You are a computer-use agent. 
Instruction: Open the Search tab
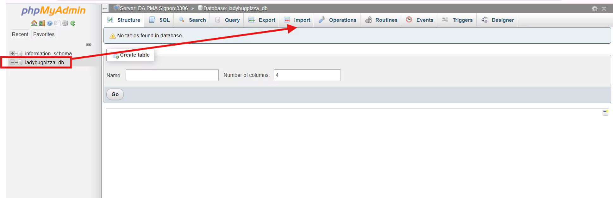click(192, 20)
